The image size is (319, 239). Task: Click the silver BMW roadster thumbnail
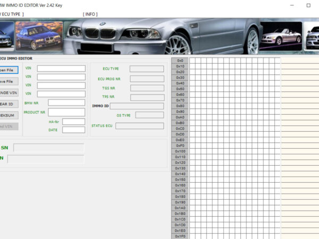click(281, 36)
